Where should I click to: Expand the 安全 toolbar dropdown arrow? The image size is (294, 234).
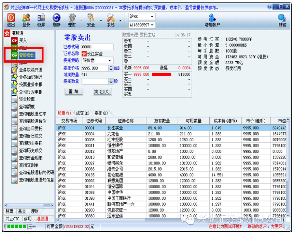(101, 21)
